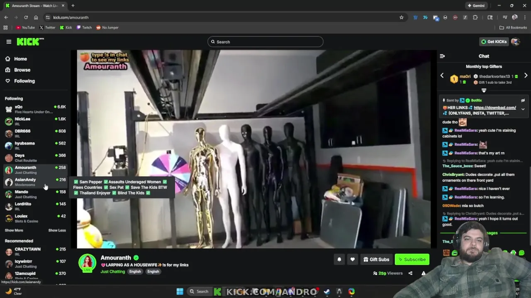Toggle notification bell for Amouranth

(x=339, y=260)
